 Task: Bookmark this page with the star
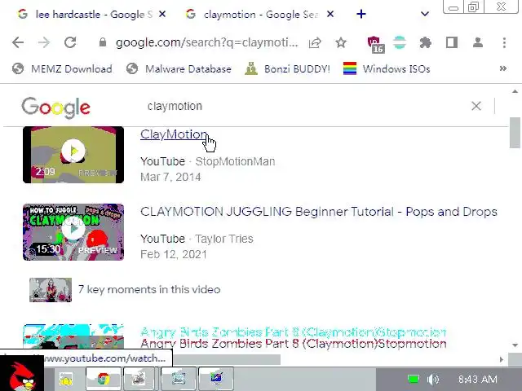click(341, 42)
